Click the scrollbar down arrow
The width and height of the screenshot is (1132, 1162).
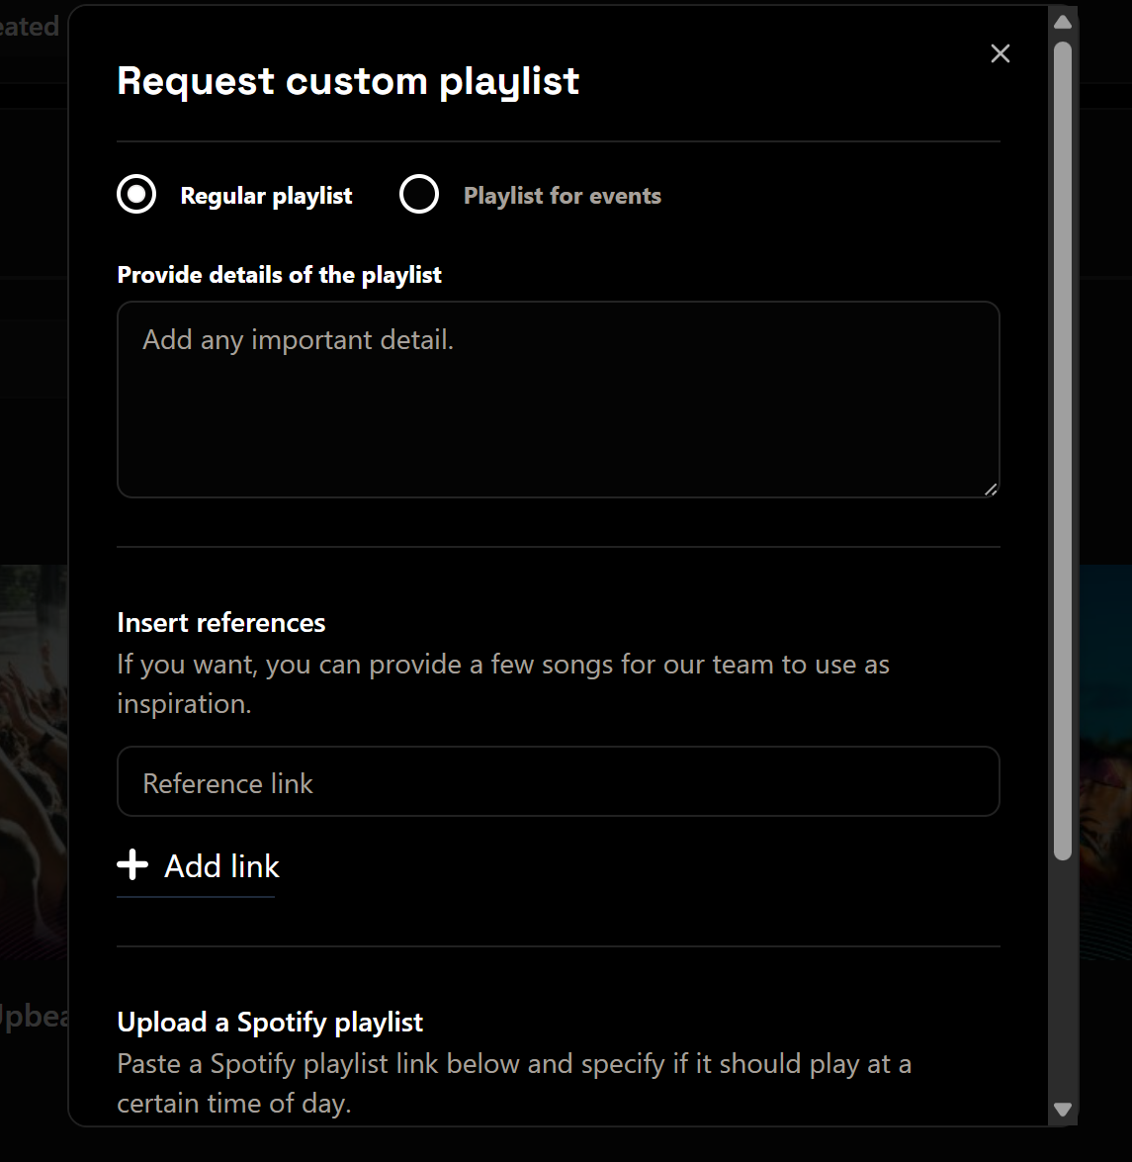[1063, 1110]
